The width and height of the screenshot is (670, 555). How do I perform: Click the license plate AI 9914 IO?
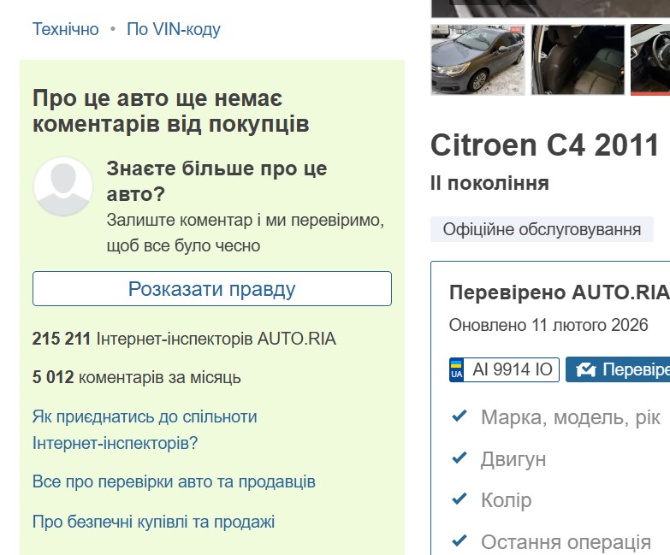point(513,370)
